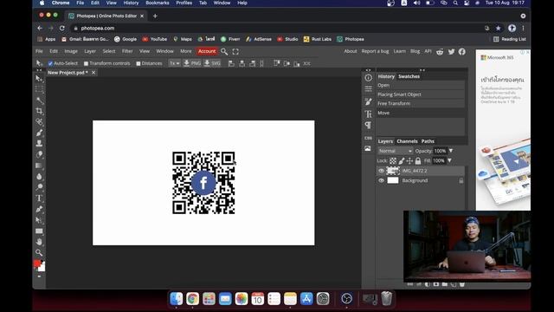Open the Paragraph panel icon

[368, 125]
